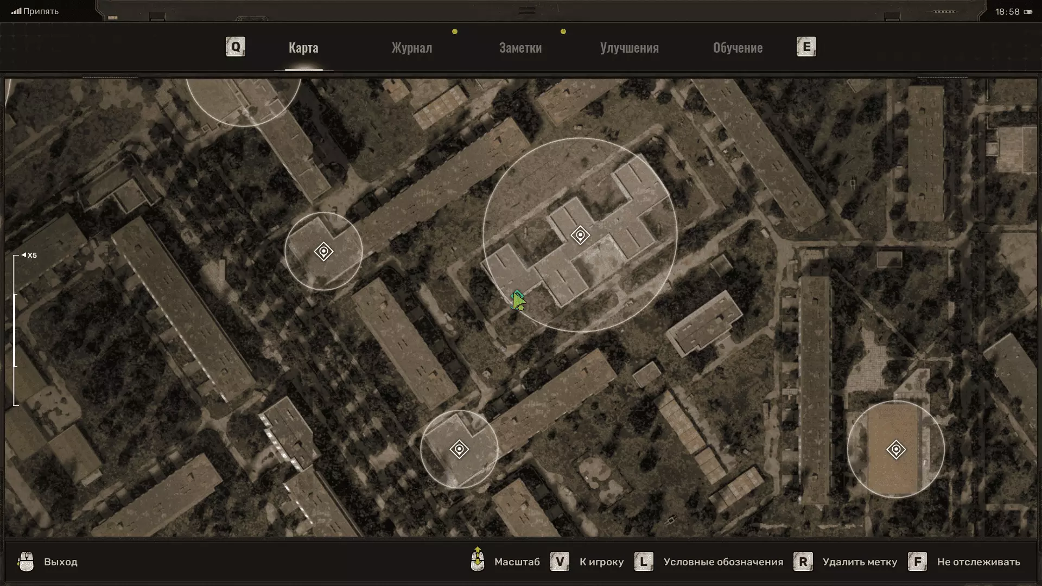This screenshot has height=586, width=1042.
Task: Click the green player position arrow
Action: tap(518, 301)
